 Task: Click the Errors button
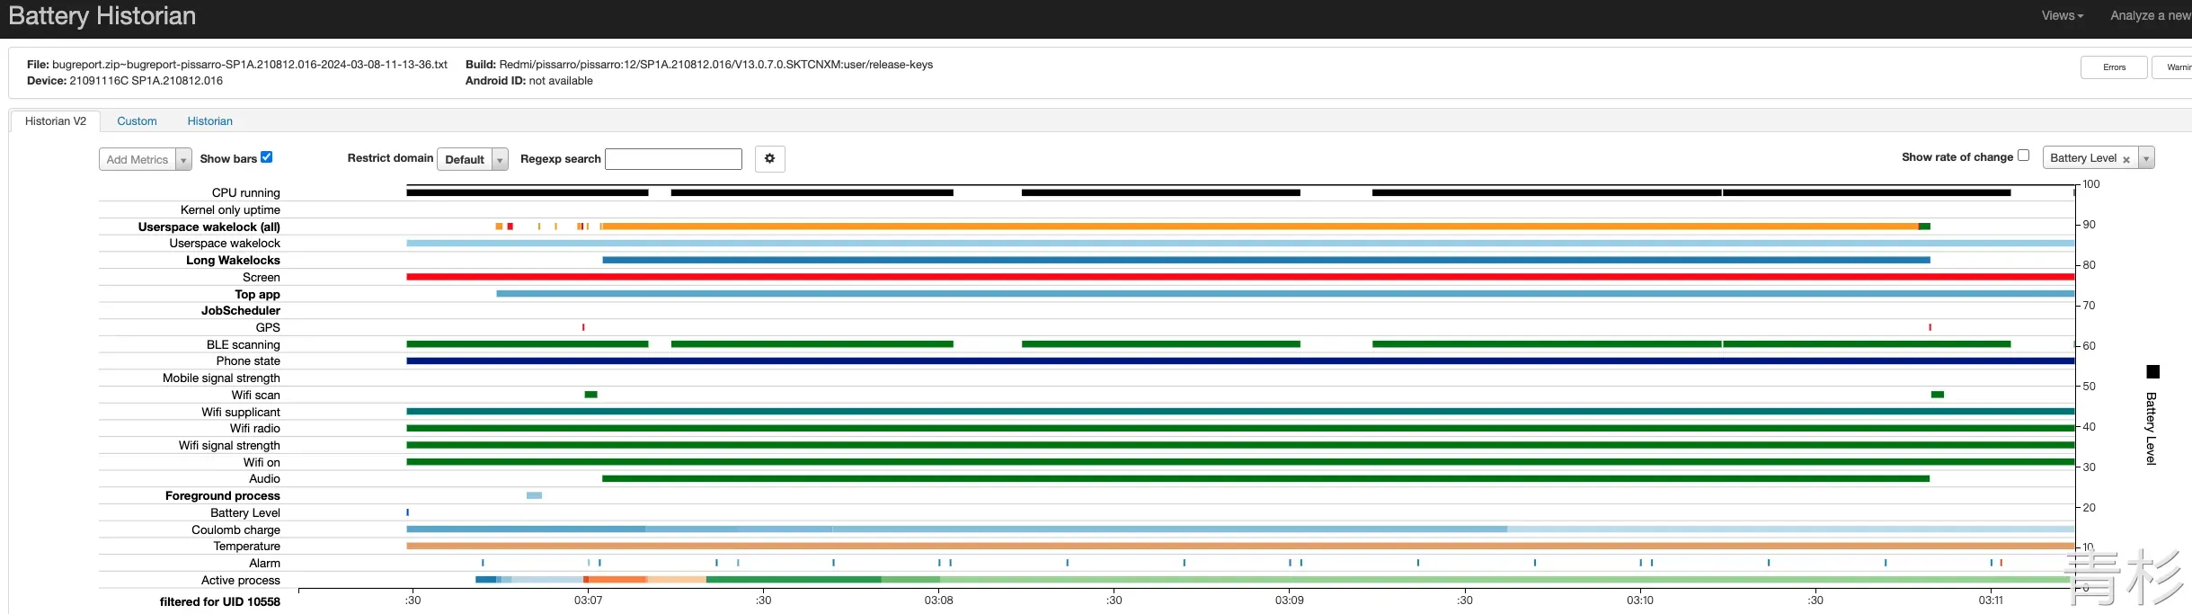(2114, 67)
